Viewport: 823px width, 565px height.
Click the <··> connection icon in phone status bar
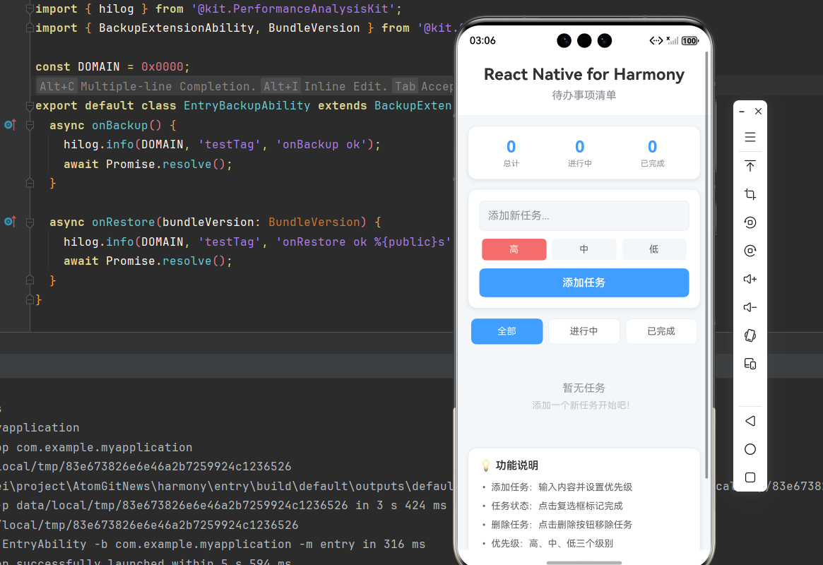point(656,40)
